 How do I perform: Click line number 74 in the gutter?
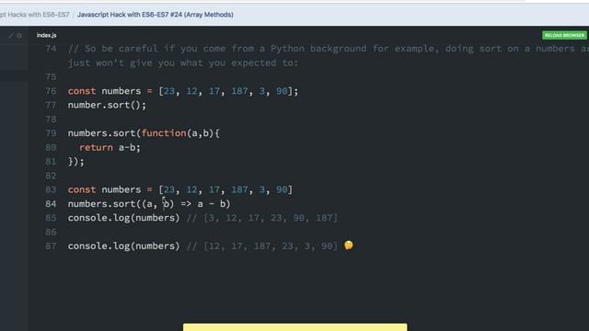(51, 49)
